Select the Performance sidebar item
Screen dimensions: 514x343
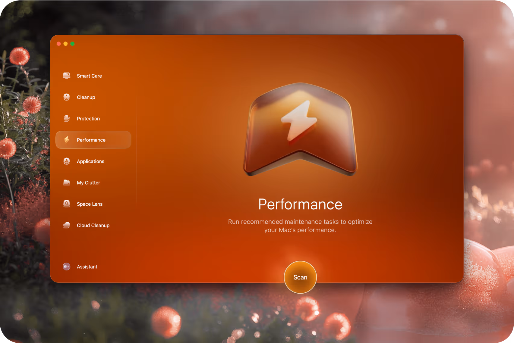click(x=93, y=140)
